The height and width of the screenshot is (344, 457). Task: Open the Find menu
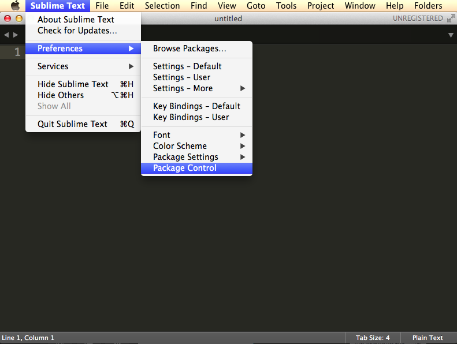click(x=199, y=6)
